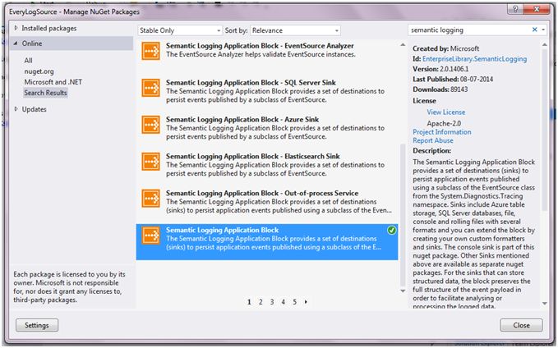Click the package list scroll down arrow
The width and height of the screenshot is (558, 348).
point(403,291)
